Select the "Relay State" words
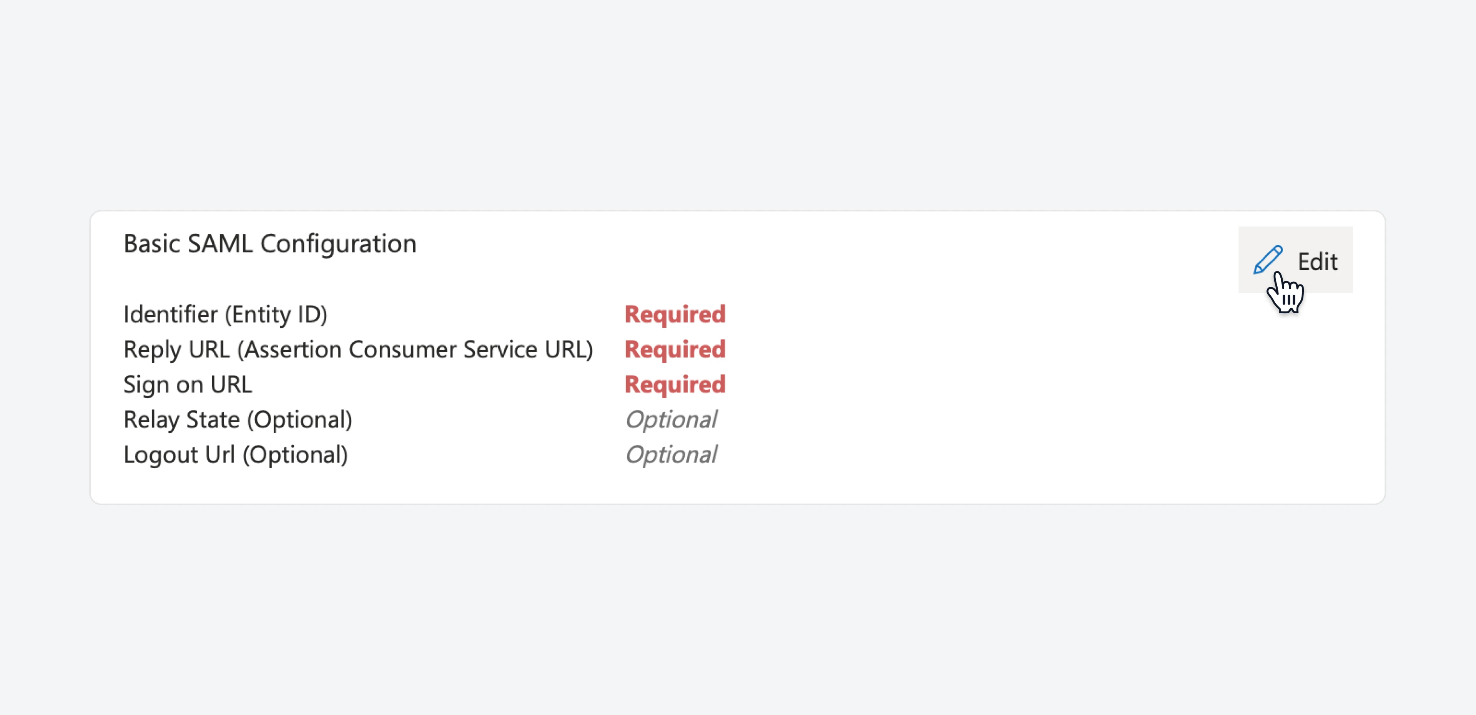 tap(182, 420)
